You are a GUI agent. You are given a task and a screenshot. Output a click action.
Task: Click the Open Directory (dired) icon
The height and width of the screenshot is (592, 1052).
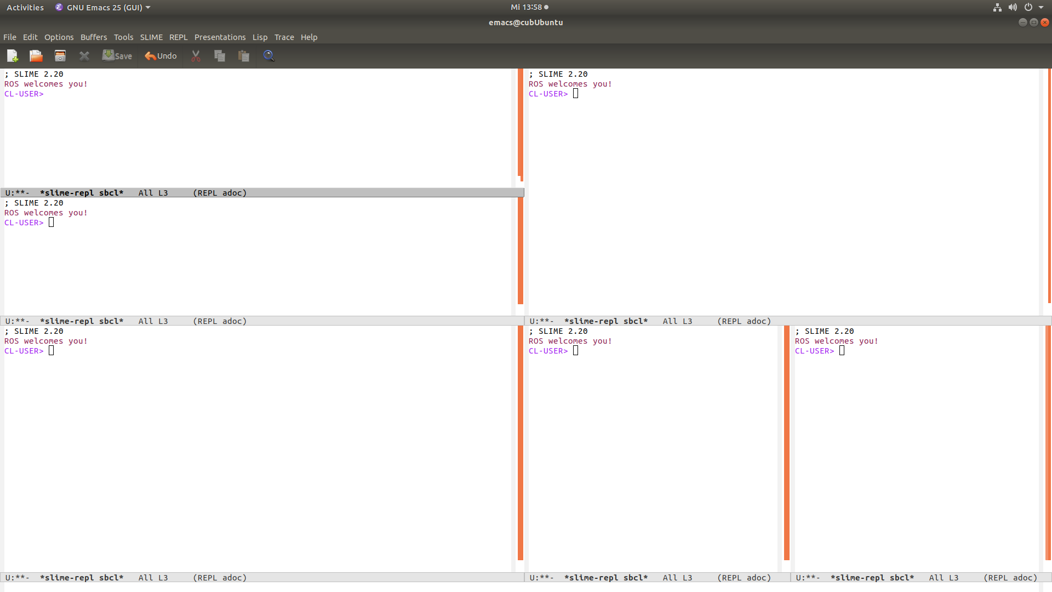click(60, 56)
